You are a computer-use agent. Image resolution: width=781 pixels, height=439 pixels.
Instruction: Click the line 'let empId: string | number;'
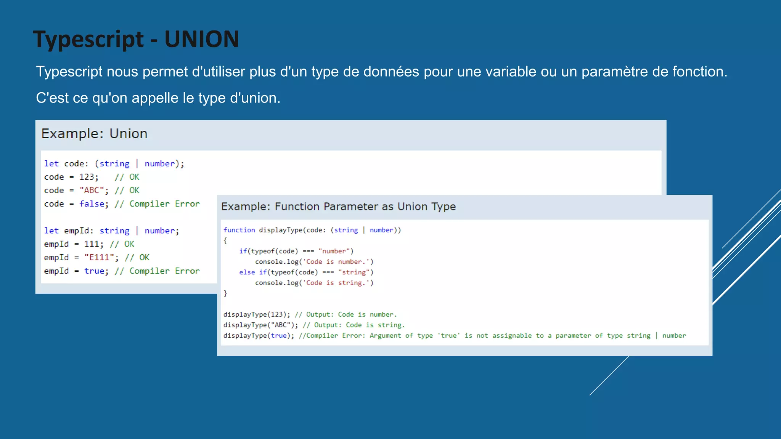pyautogui.click(x=111, y=231)
